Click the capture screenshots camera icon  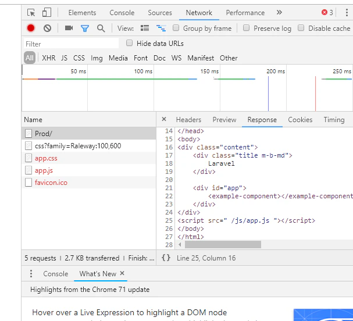pos(69,28)
